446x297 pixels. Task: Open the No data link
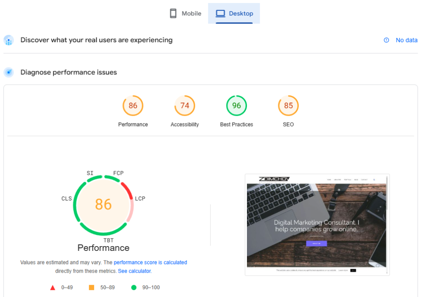tap(406, 40)
